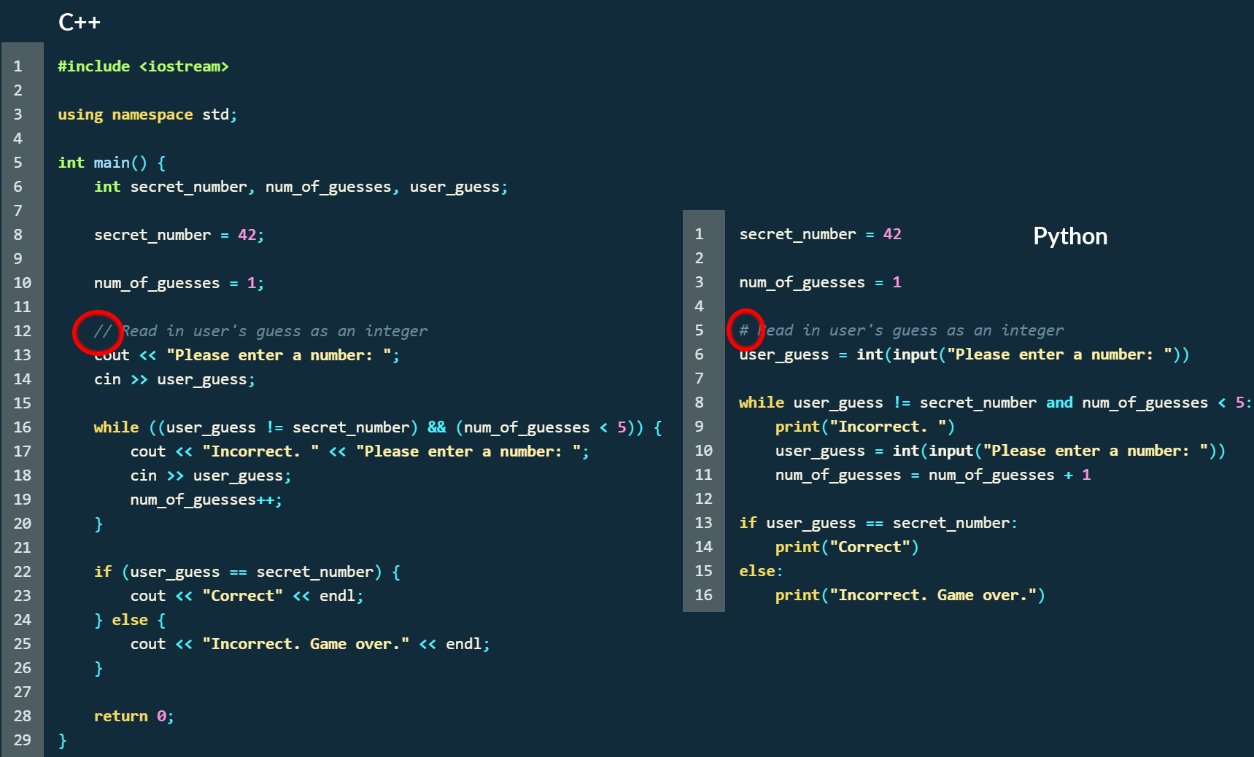Click the red-circled // comment marker in C++
This screenshot has width=1254, height=757.
click(102, 331)
